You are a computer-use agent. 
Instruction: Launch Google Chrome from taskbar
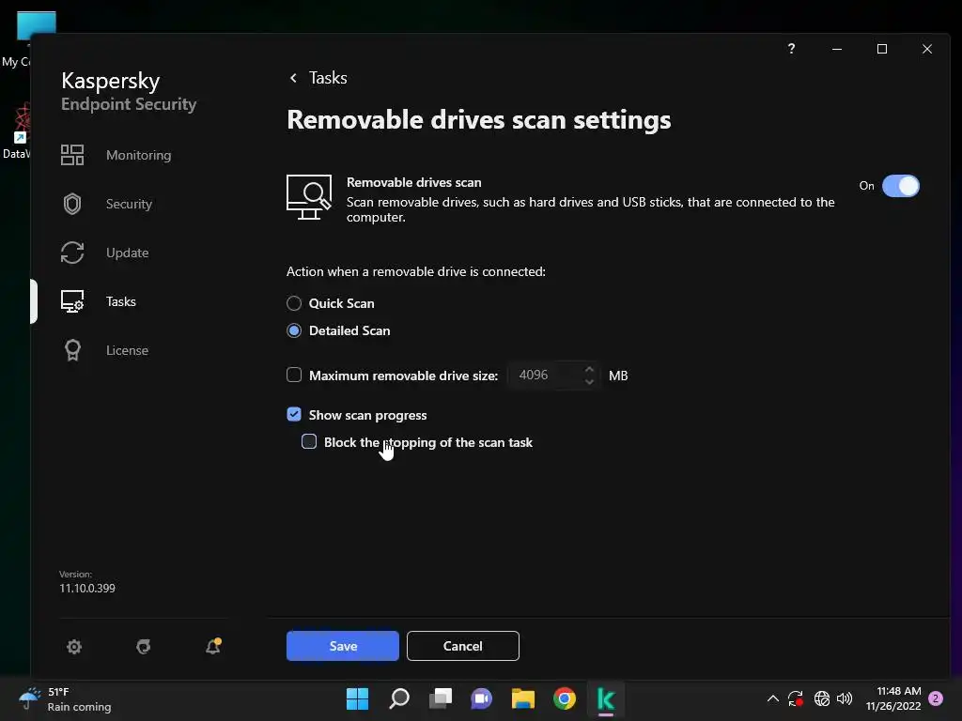565,698
